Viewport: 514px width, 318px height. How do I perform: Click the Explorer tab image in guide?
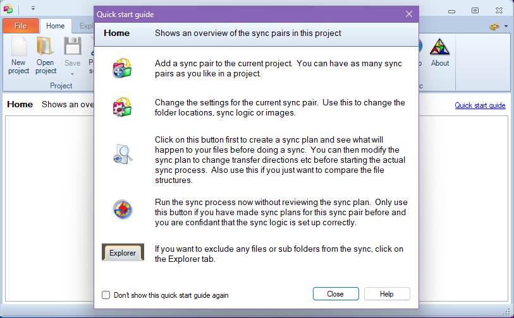point(123,253)
